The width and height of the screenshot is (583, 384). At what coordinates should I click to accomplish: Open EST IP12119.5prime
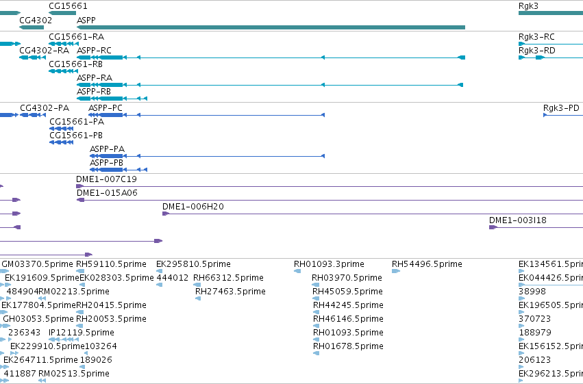[82, 333]
